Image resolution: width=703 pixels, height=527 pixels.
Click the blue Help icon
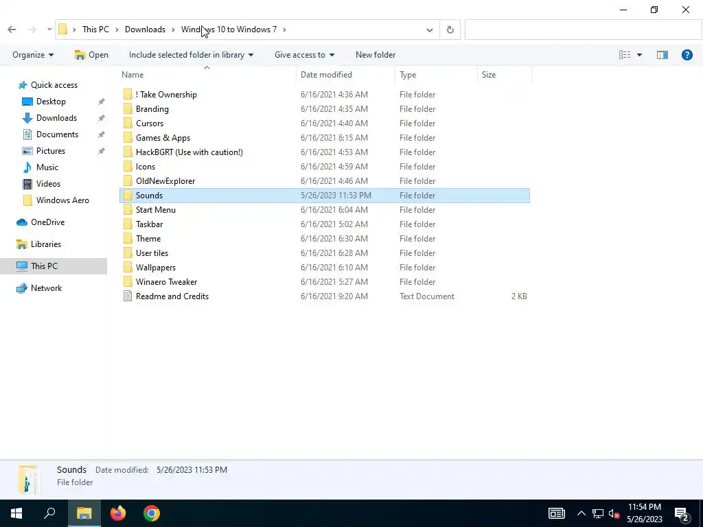687,55
